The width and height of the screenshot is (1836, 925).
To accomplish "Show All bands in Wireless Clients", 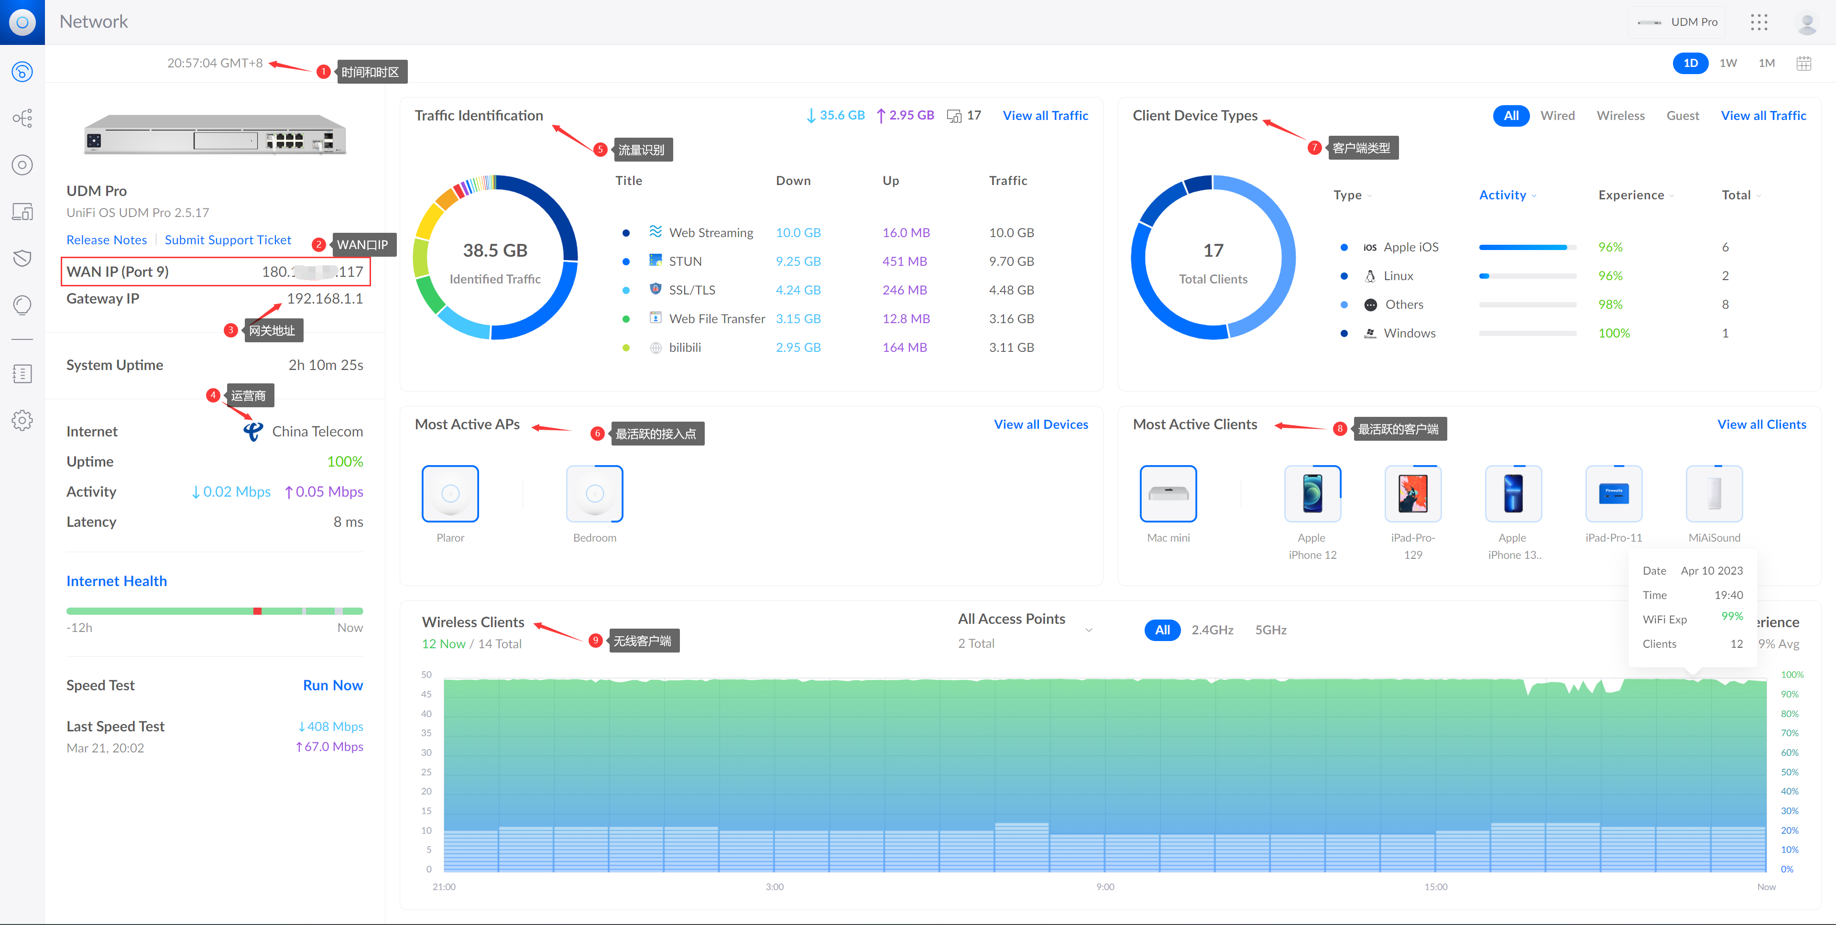I will (1162, 630).
